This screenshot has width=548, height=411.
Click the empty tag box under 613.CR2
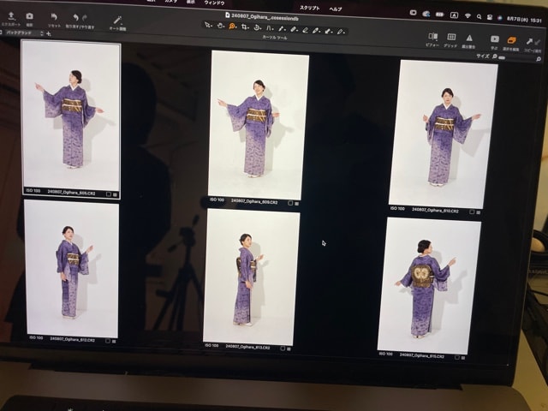pos(283,348)
